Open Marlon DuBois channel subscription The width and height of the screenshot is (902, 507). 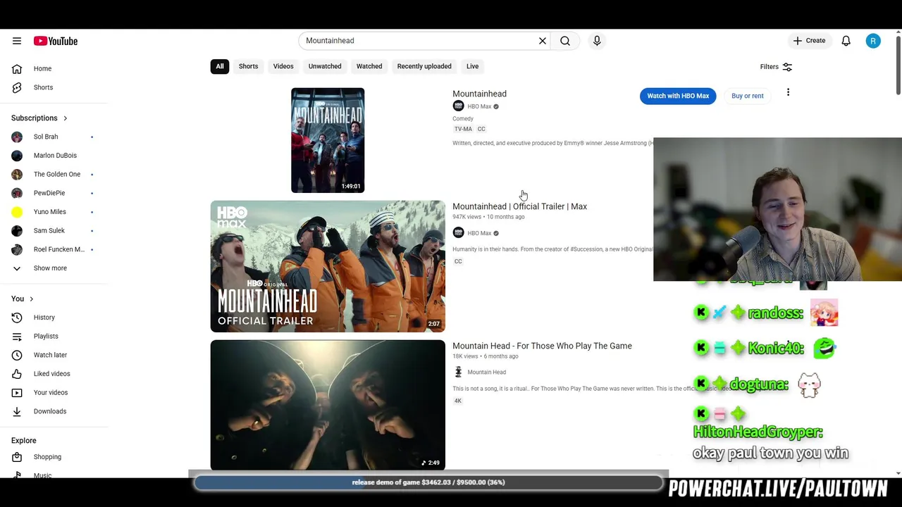[54, 156]
